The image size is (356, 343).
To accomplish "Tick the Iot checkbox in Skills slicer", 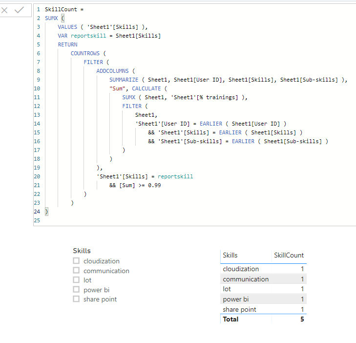I will pos(76,279).
